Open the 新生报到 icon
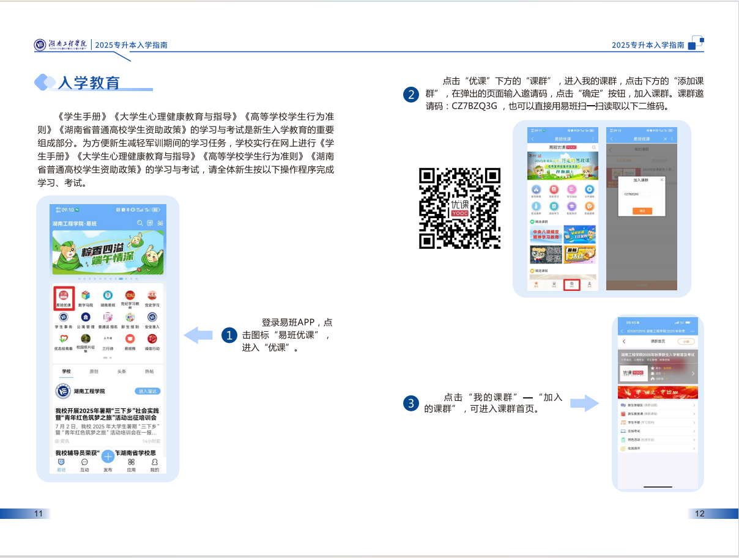 pos(130,317)
